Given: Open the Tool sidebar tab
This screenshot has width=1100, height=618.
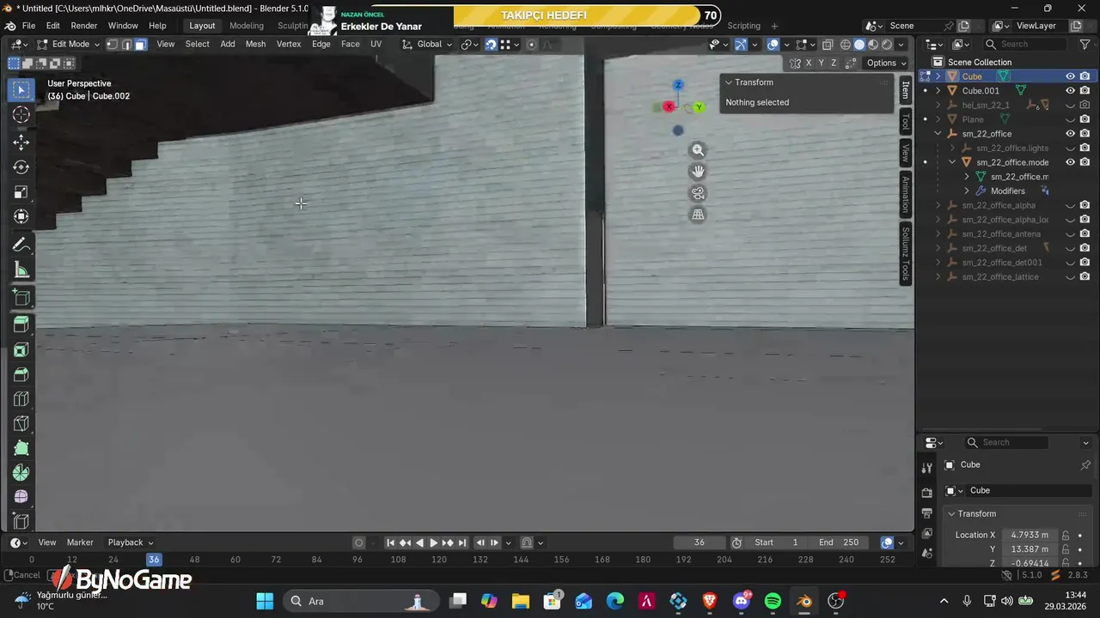Looking at the screenshot, I should click(x=905, y=122).
